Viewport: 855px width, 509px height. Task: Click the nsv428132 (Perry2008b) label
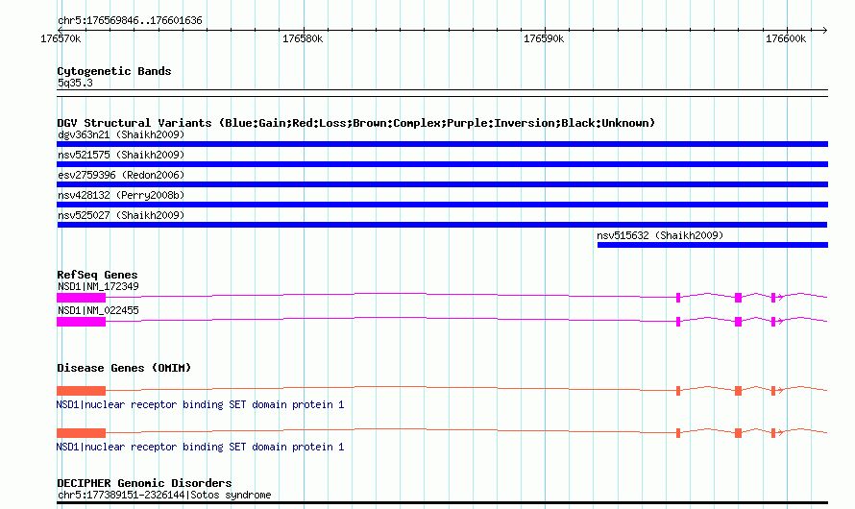click(x=121, y=195)
